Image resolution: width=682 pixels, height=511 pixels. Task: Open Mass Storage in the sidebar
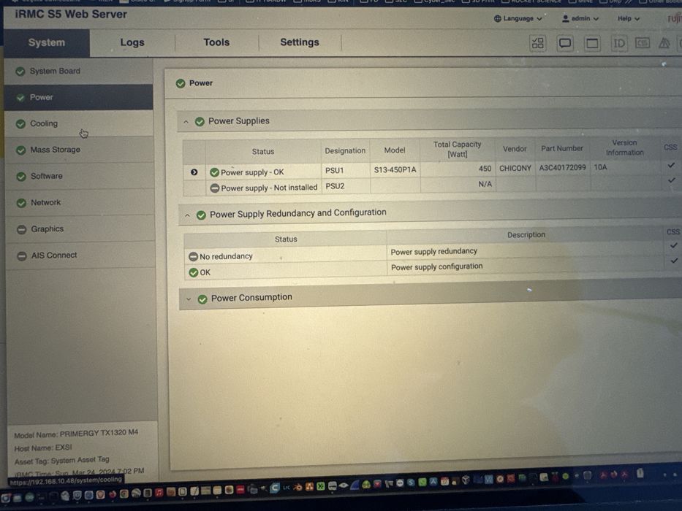click(x=80, y=150)
